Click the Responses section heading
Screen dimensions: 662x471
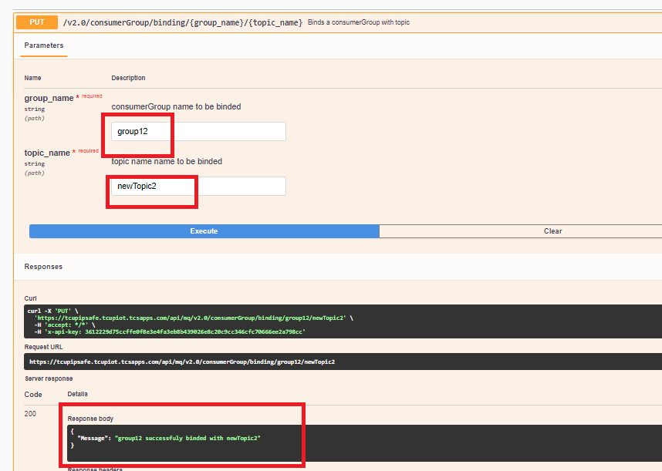point(43,267)
